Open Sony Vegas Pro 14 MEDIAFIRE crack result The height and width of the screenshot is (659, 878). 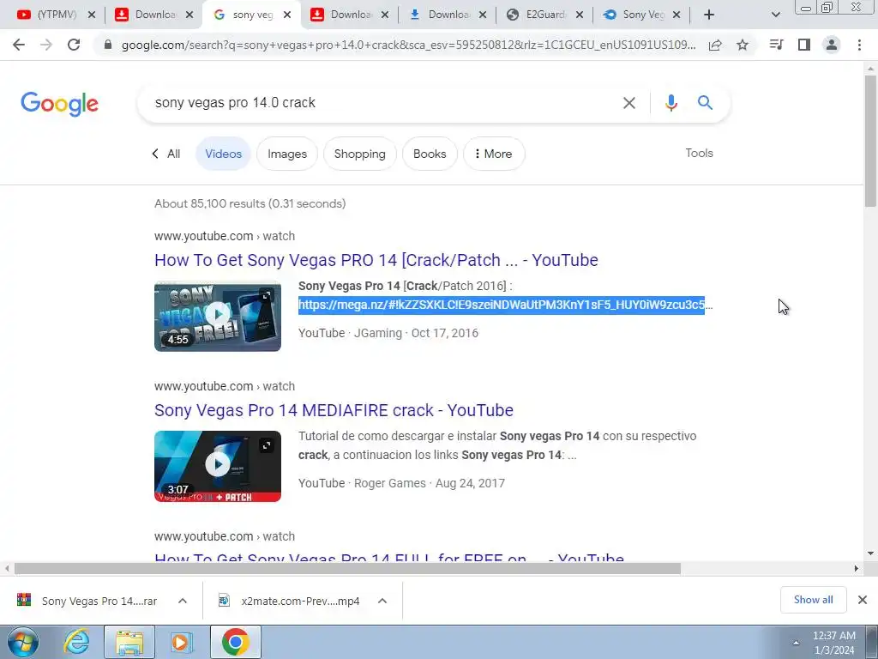(x=334, y=410)
